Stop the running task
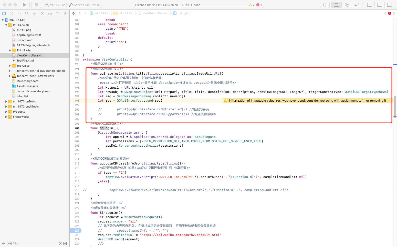 point(36,5)
